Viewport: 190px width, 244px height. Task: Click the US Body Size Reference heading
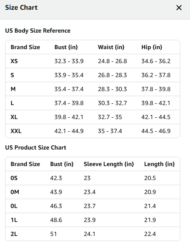click(38, 30)
